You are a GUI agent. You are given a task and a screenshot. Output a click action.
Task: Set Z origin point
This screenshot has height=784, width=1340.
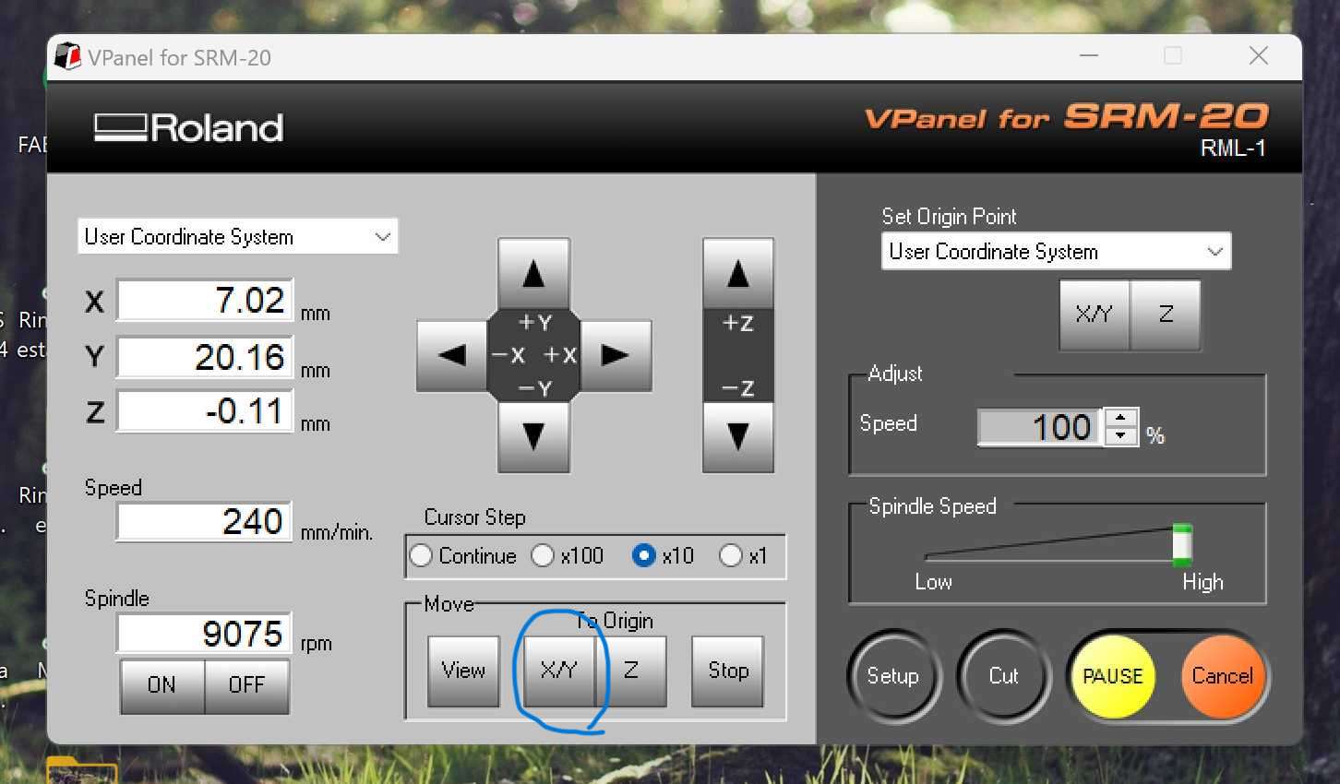1166,315
